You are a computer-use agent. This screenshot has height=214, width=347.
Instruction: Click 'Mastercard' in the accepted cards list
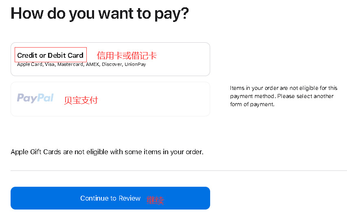pos(70,64)
